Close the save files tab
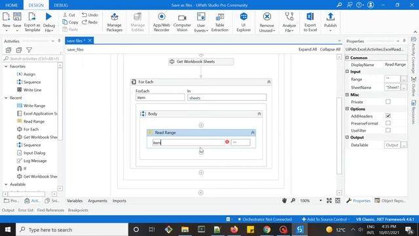Screen dimensions: 419x236 [90, 41]
